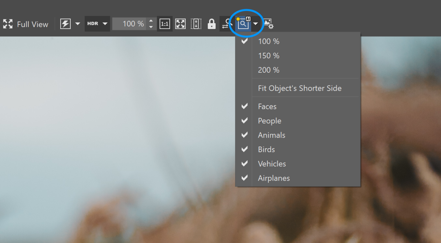
Task: Click the fit height zoom icon
Action: click(x=196, y=24)
